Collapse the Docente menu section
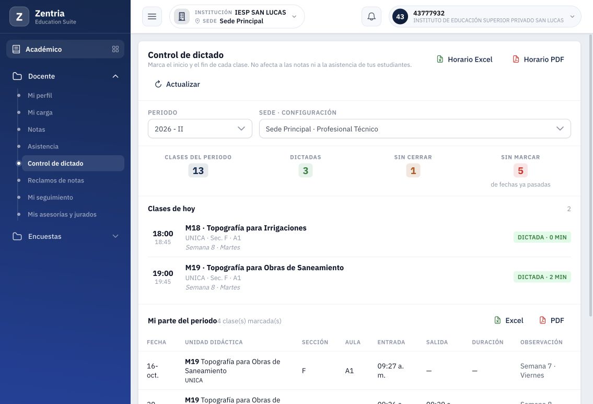 pos(65,76)
